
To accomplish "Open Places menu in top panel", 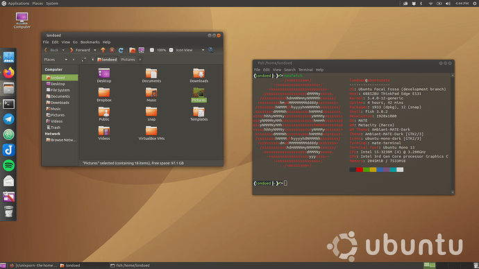I will click(x=37, y=3).
